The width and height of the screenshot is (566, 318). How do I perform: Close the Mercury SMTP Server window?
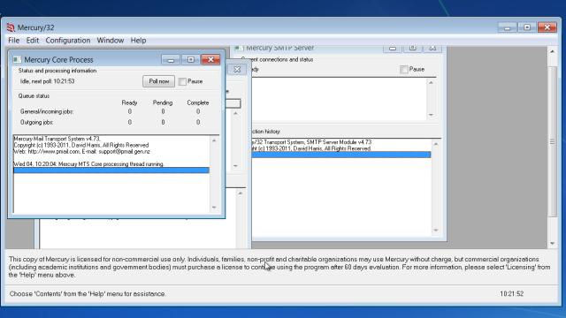point(432,49)
